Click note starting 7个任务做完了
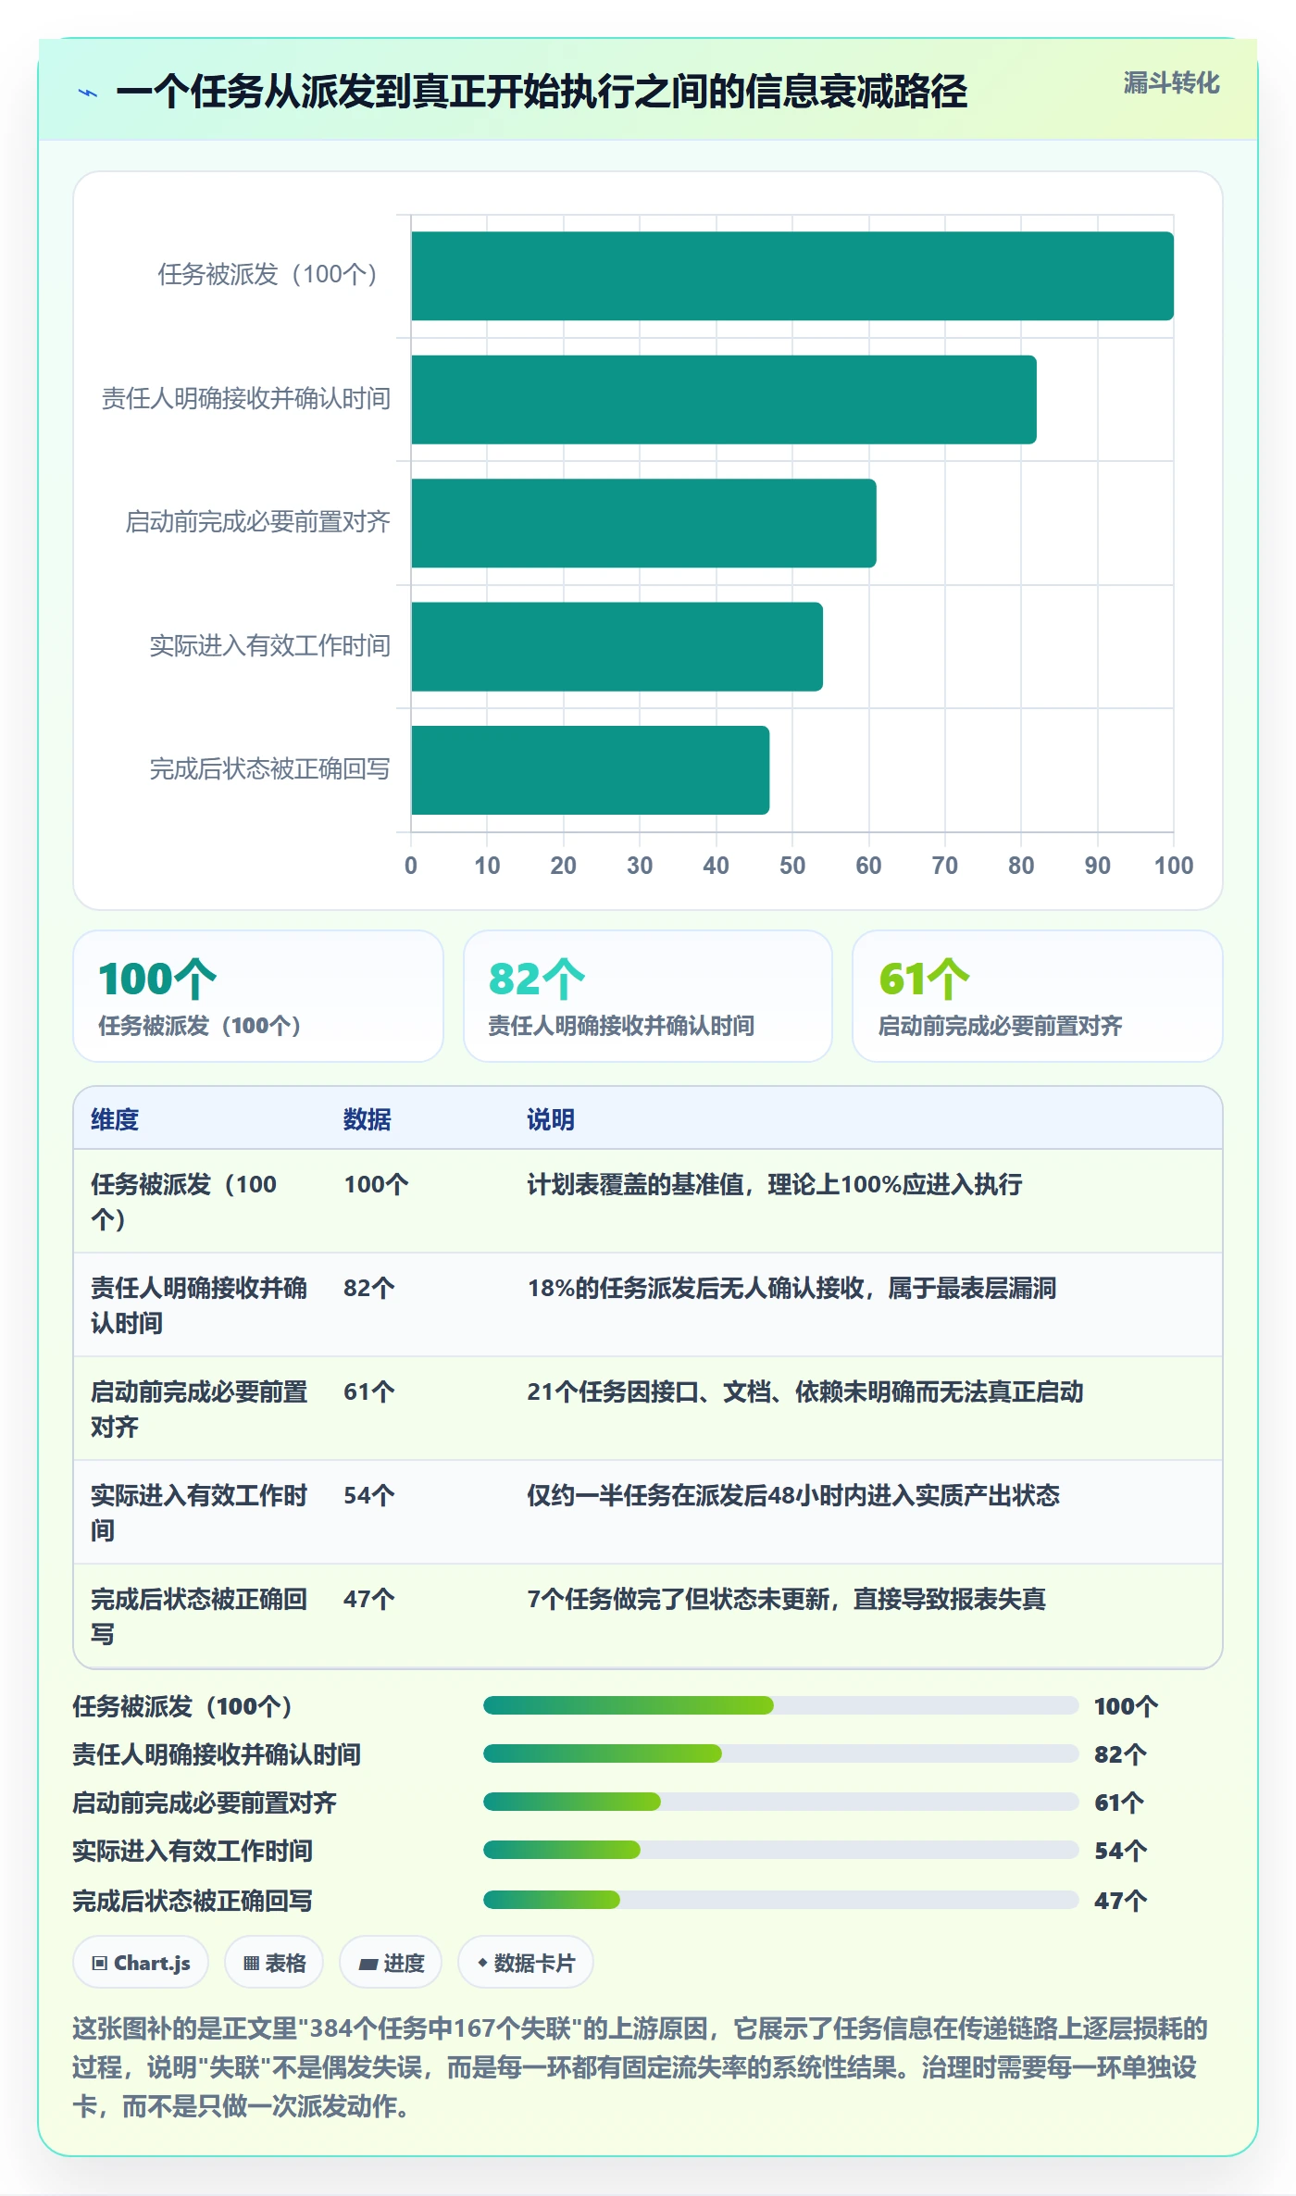This screenshot has height=2196, width=1296. pos(786,1599)
